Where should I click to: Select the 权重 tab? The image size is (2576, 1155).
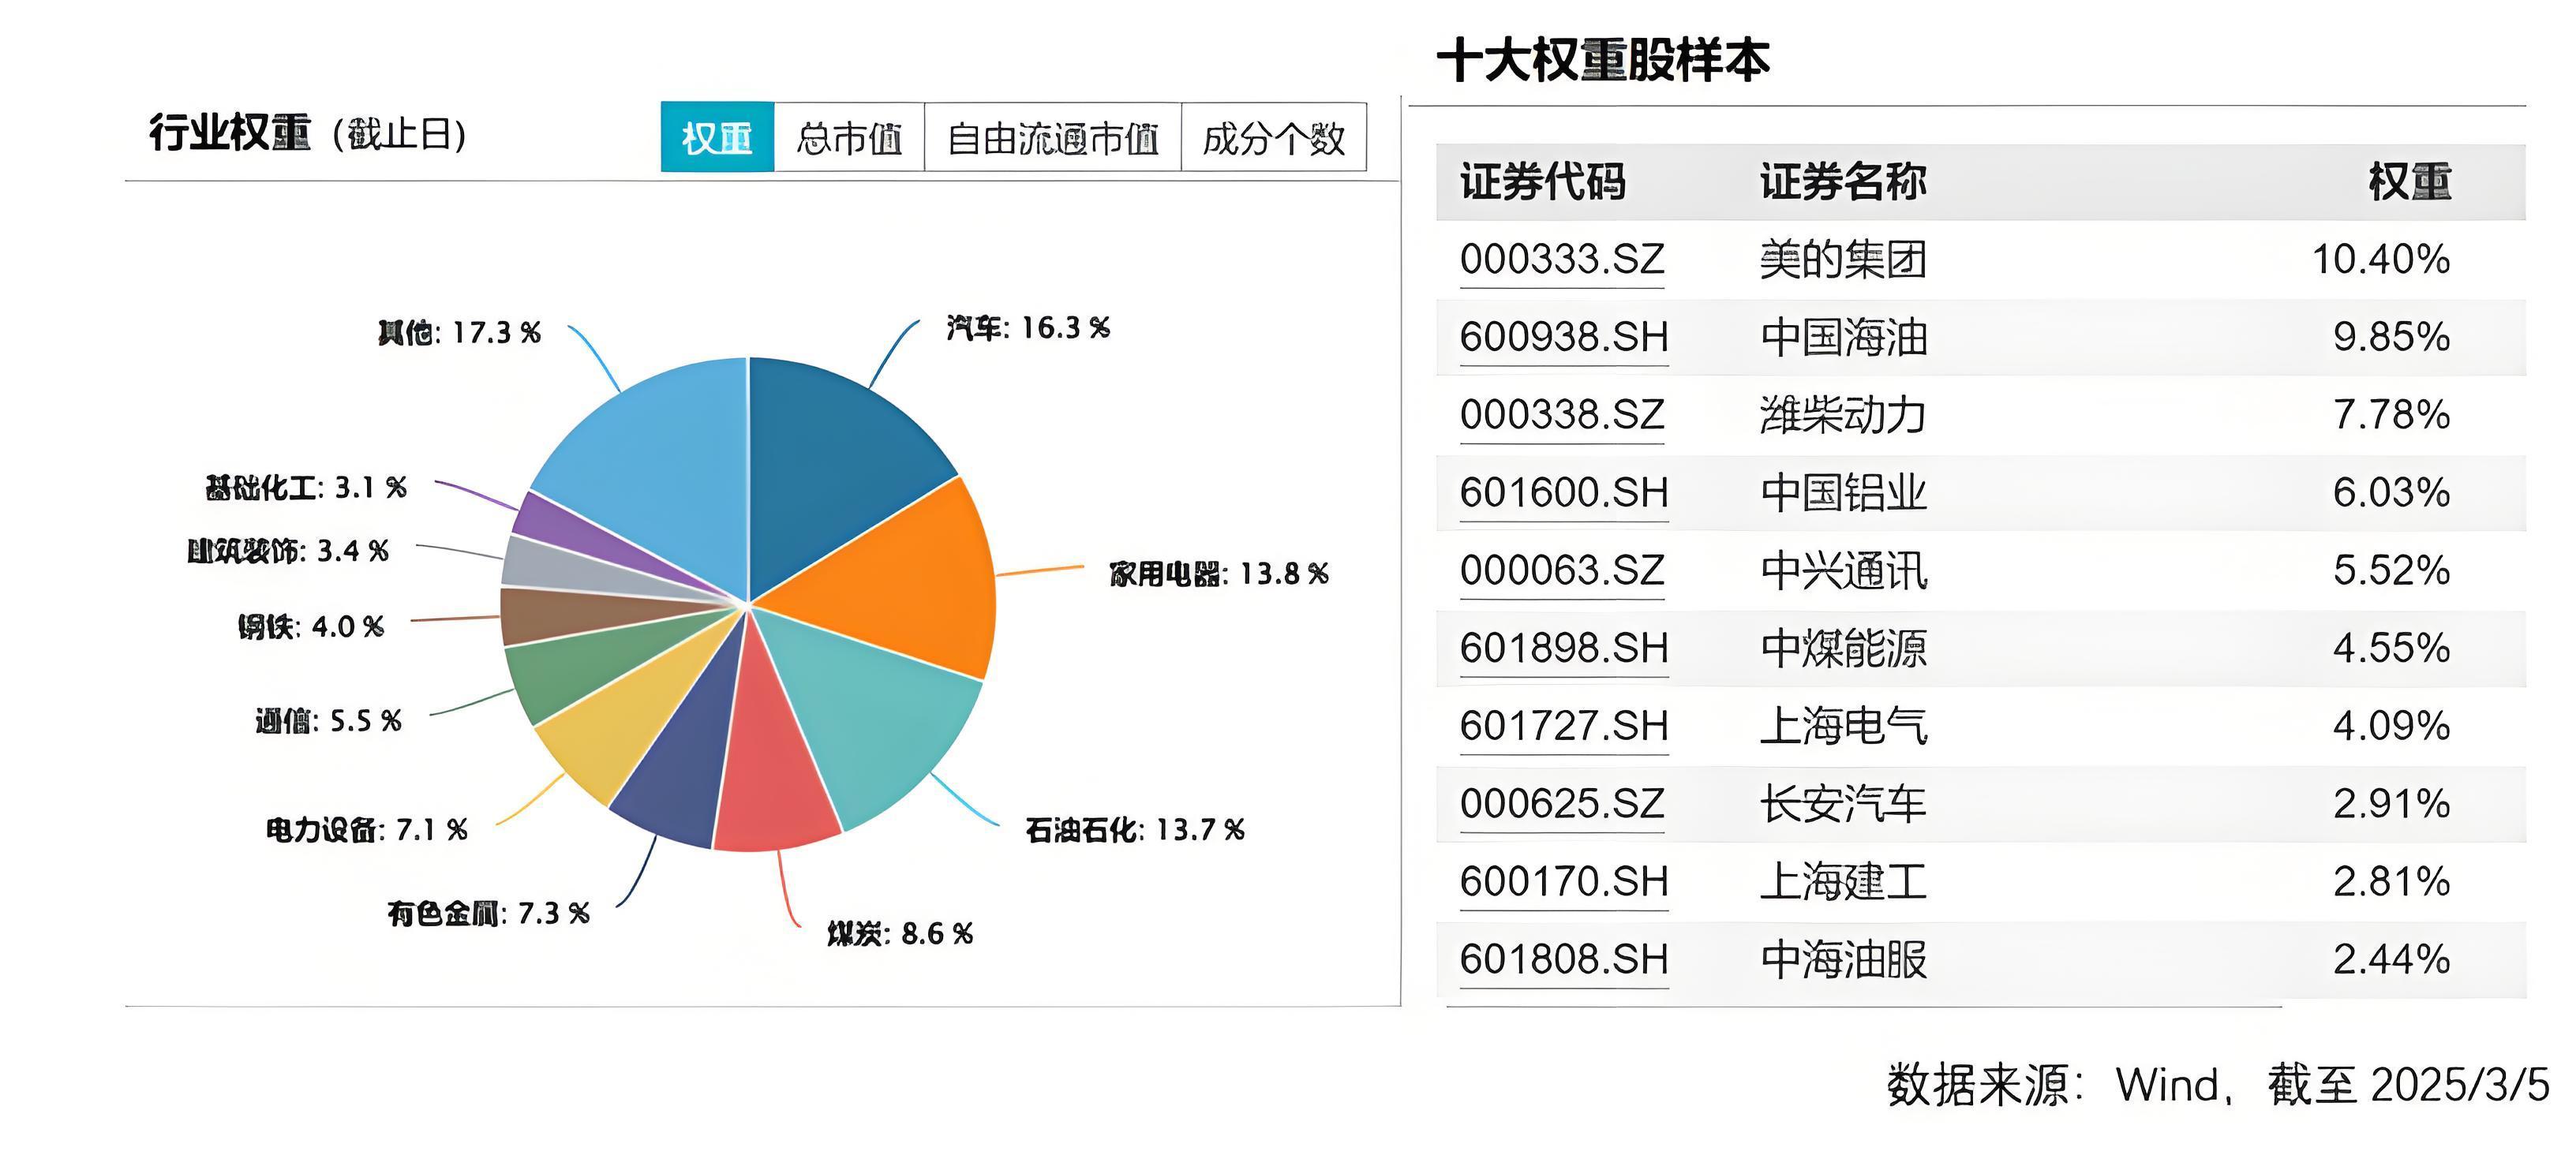pos(717,137)
